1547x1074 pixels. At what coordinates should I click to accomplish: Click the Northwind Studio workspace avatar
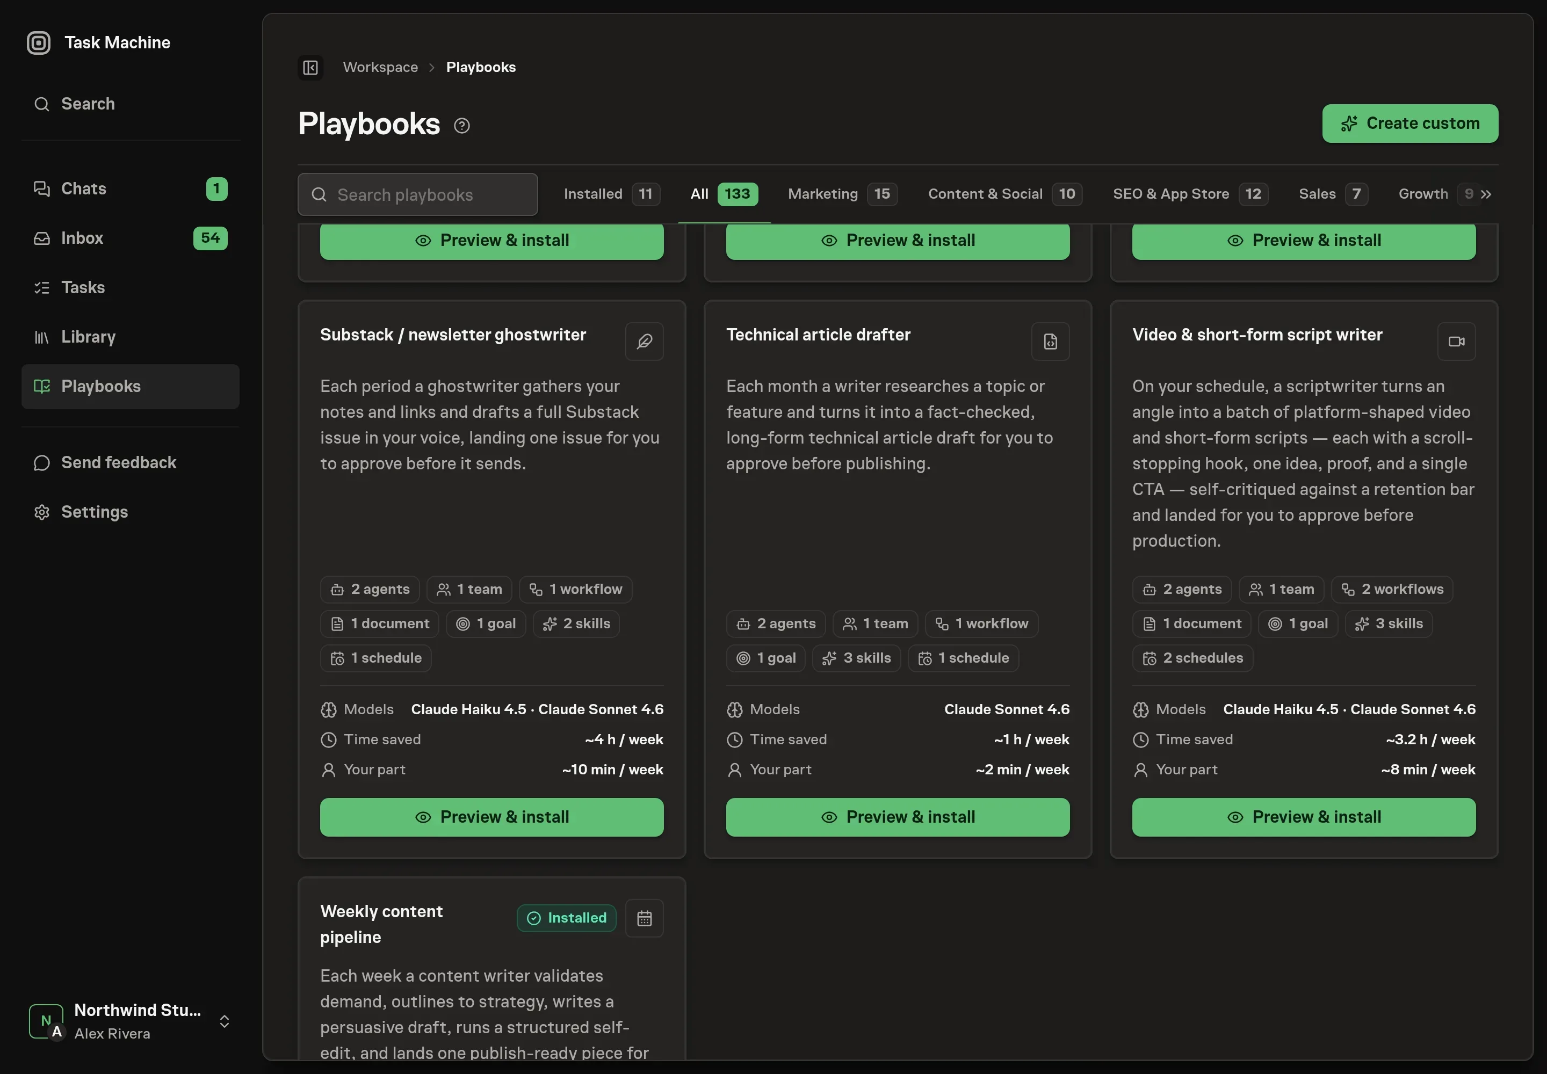(46, 1021)
